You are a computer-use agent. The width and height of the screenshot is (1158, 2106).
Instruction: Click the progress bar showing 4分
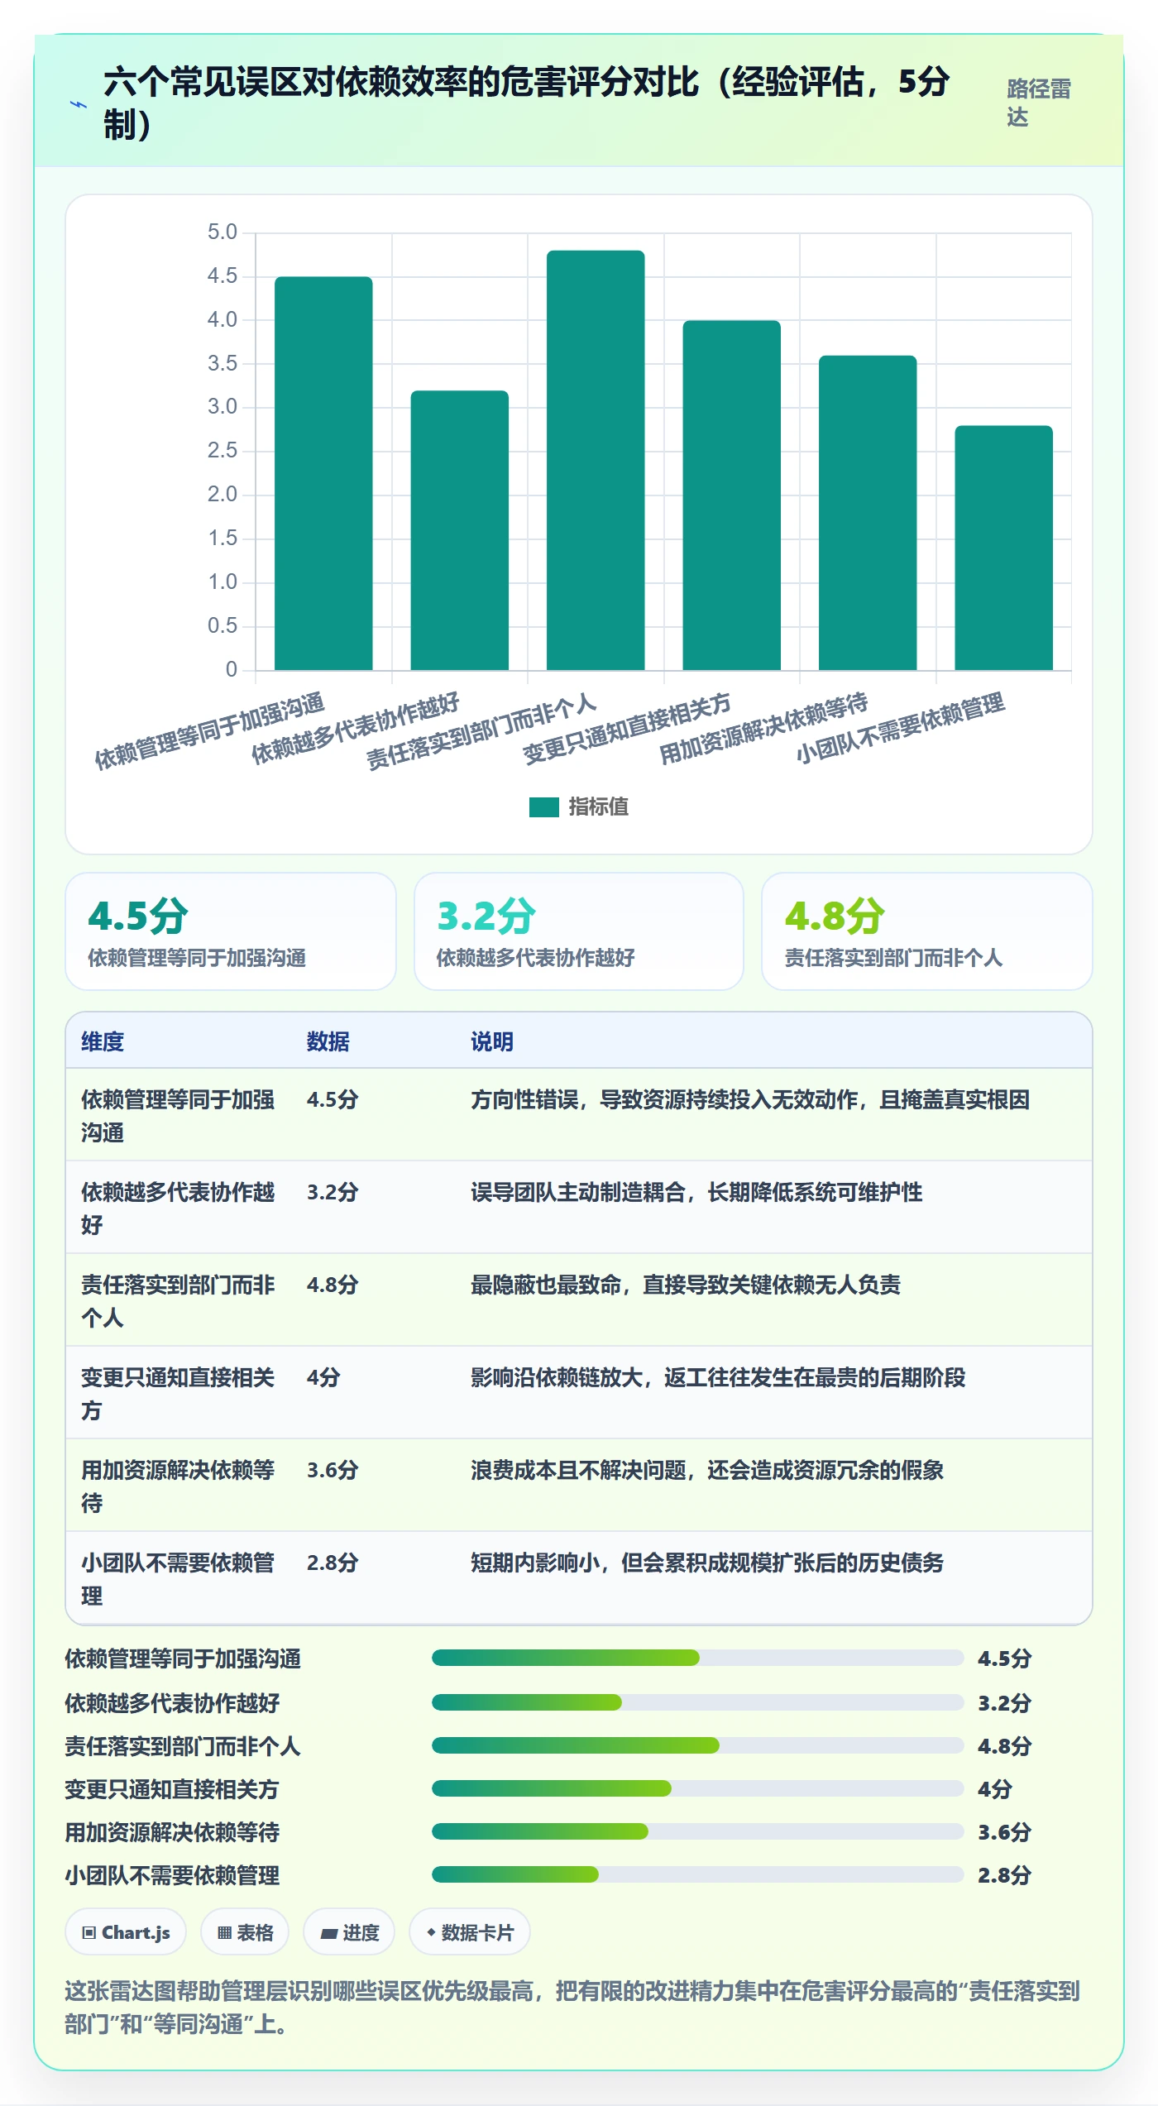click(698, 1788)
